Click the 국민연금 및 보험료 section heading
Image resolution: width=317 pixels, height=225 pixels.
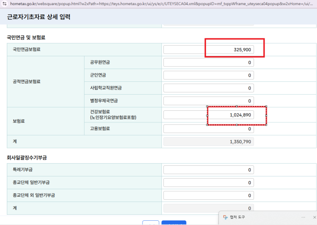click(x=26, y=37)
